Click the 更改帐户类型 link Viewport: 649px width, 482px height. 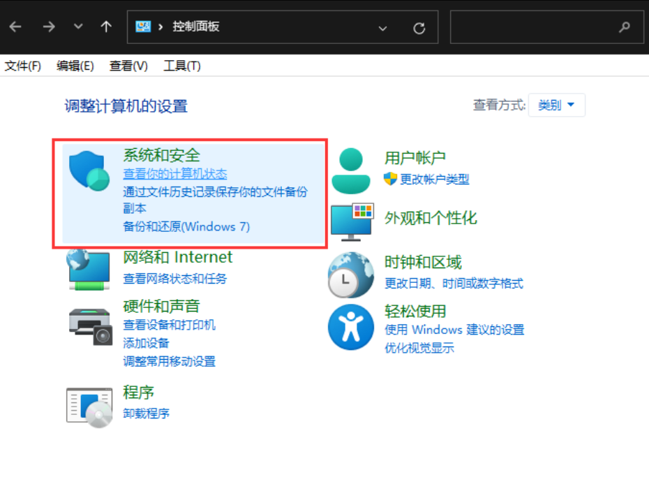[434, 180]
